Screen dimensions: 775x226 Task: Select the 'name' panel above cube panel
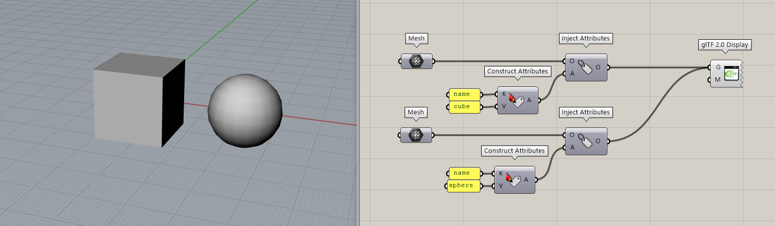(x=465, y=94)
